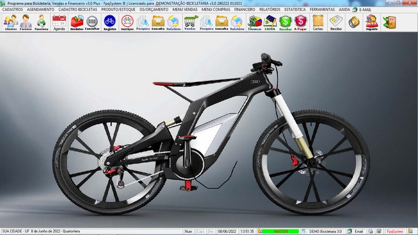Open the Finanças pie chart icon
This screenshot has height=235, width=418.
pyautogui.click(x=254, y=22)
